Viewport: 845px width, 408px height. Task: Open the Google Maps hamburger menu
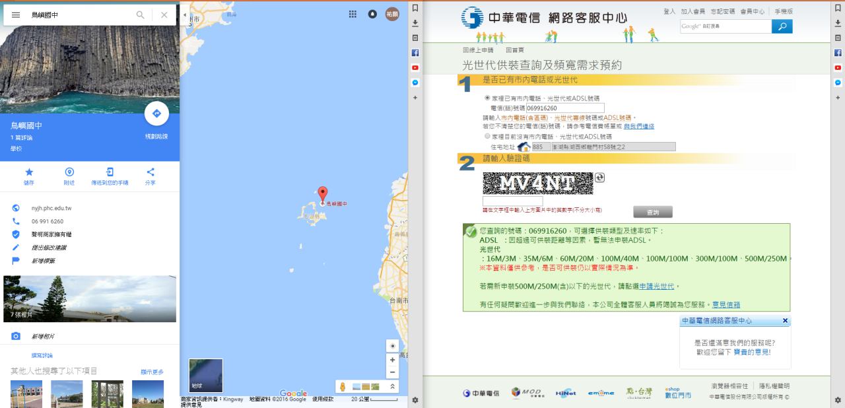click(x=16, y=15)
